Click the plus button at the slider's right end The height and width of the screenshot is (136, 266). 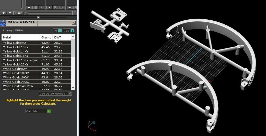74,13
